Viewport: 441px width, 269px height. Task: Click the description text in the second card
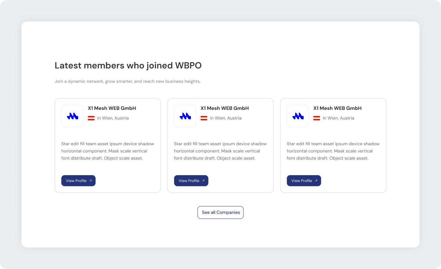coord(220,151)
